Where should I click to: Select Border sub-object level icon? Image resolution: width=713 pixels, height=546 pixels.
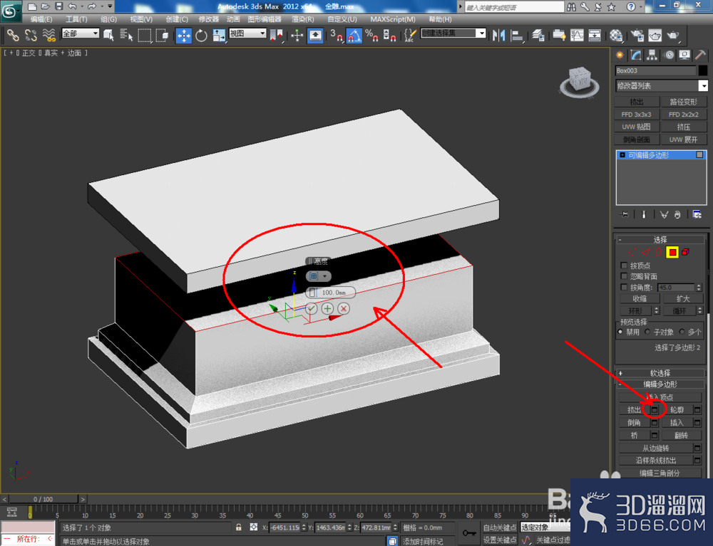click(658, 252)
